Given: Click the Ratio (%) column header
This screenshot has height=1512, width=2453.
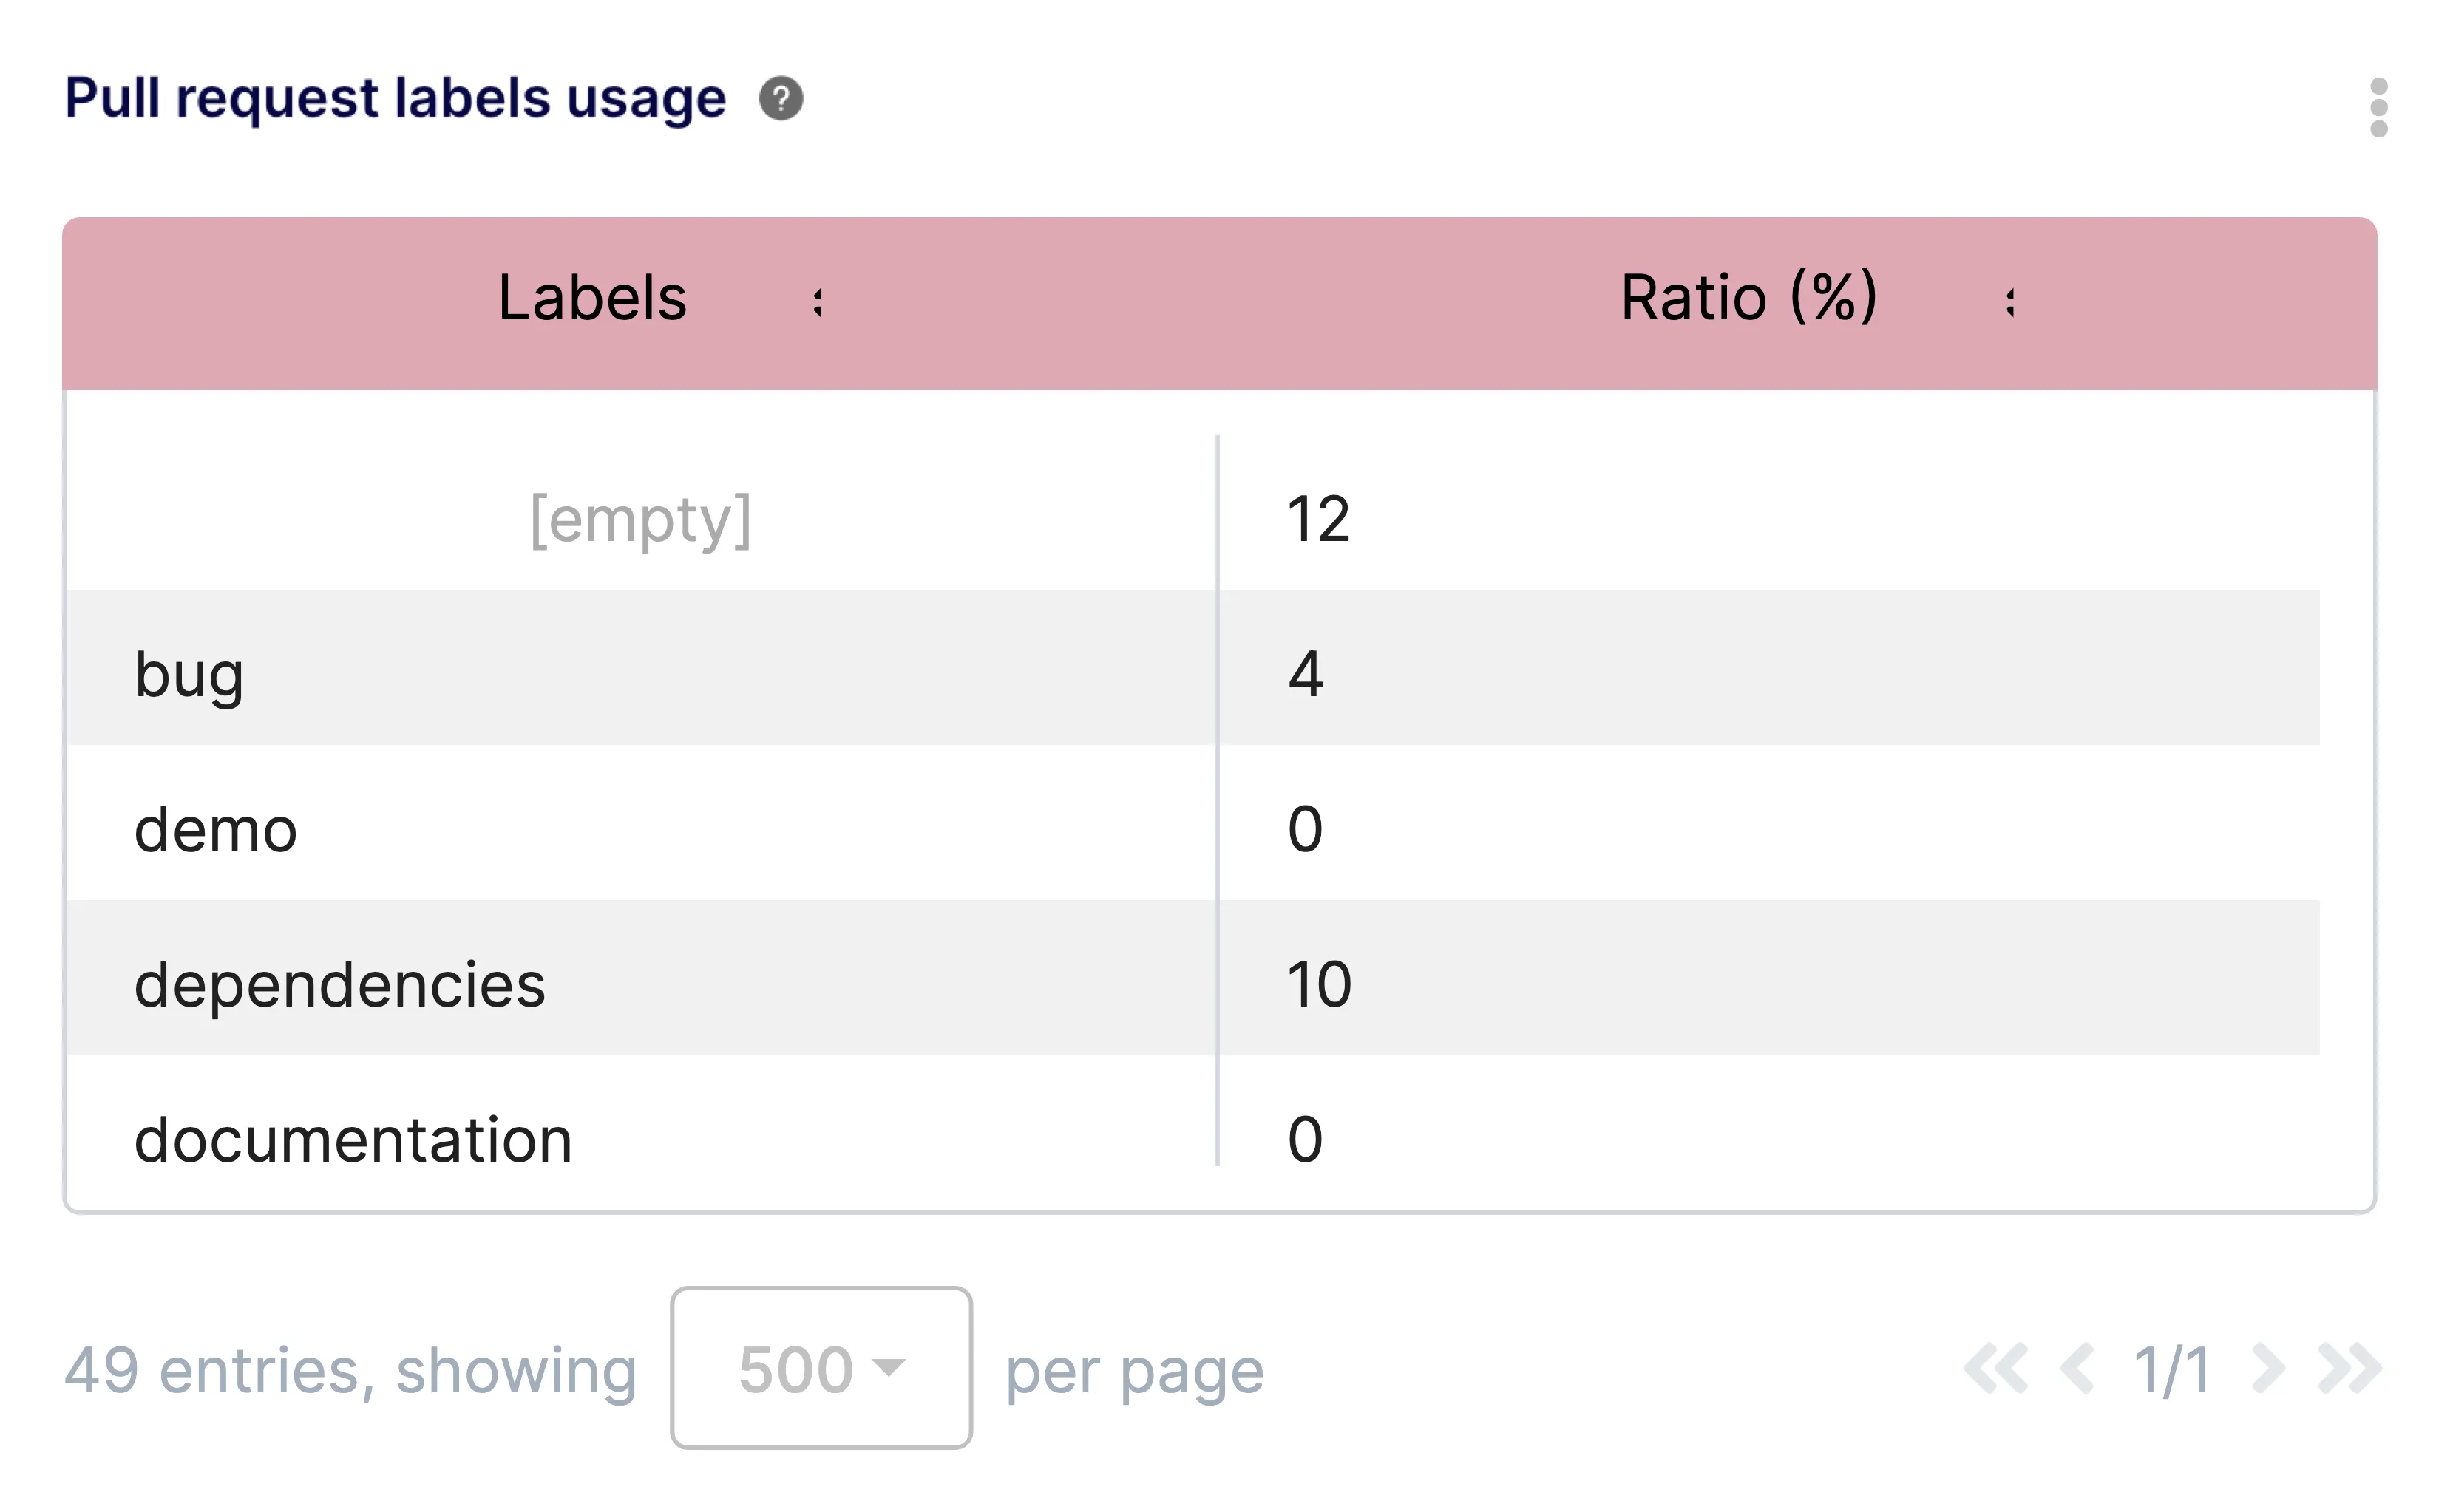Looking at the screenshot, I should click(x=1748, y=298).
